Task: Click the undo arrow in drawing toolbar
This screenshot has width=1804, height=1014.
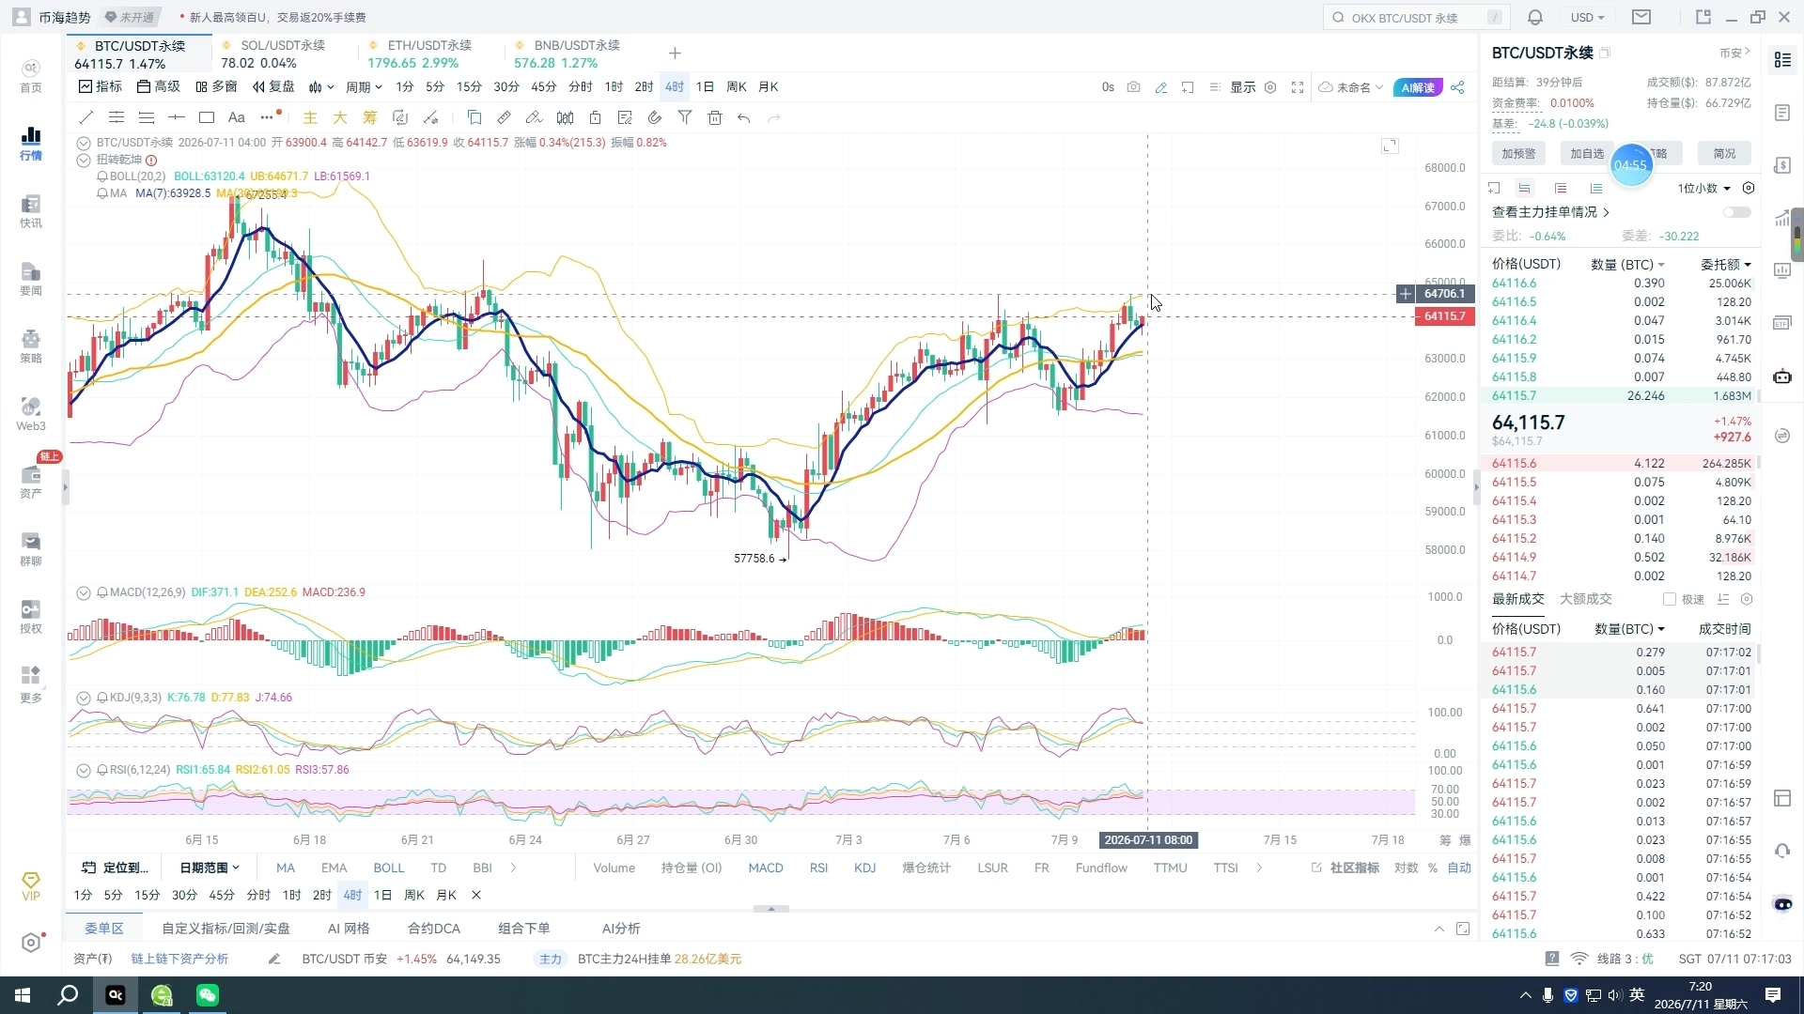Action: tap(744, 117)
